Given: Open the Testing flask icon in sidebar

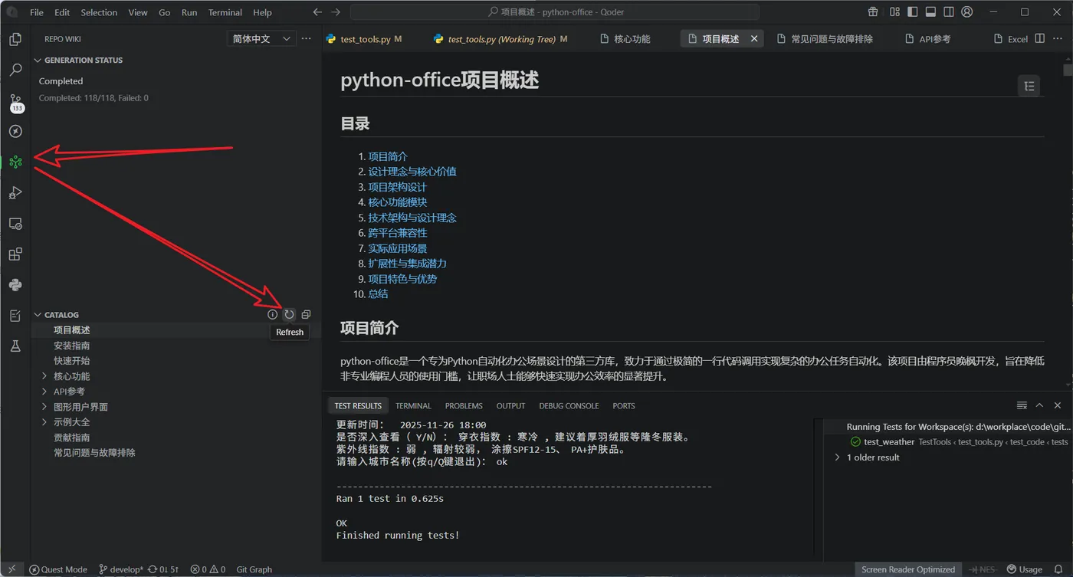Looking at the screenshot, I should 16,346.
